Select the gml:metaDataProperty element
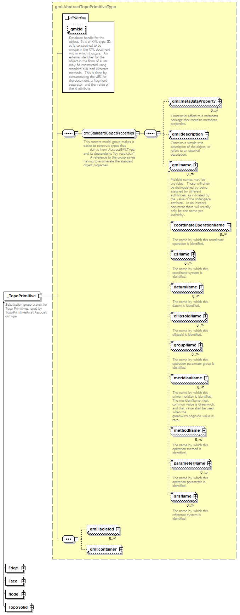 click(x=194, y=102)
